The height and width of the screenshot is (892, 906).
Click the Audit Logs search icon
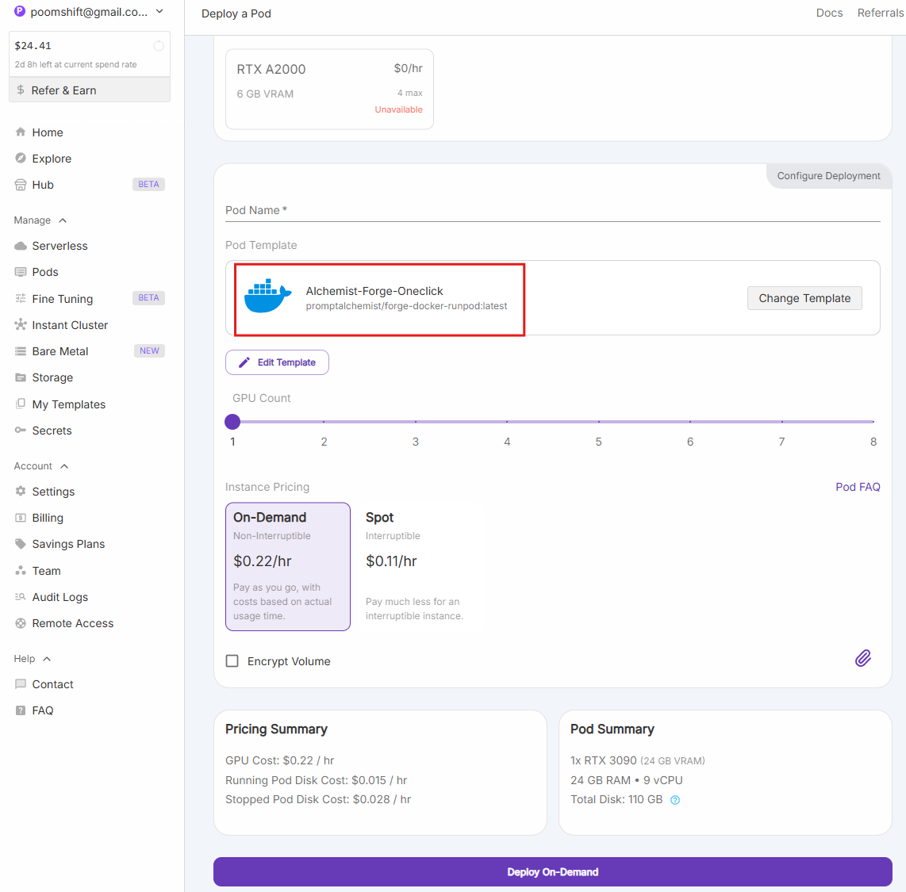pos(21,597)
